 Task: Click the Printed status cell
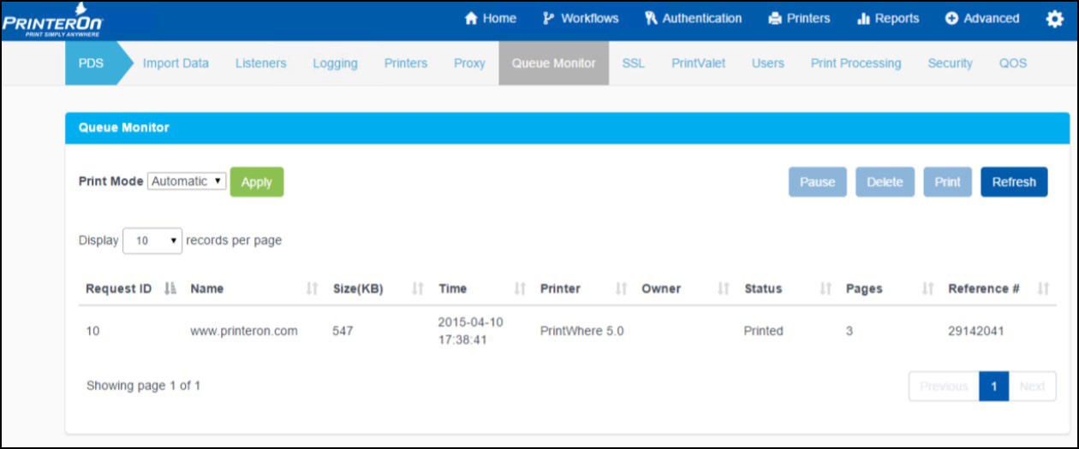pyautogui.click(x=764, y=331)
